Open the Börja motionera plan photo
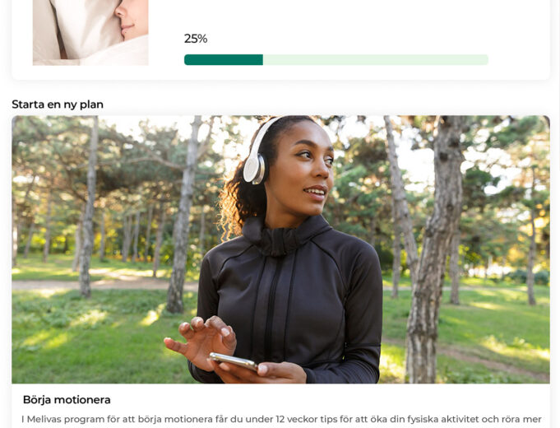The width and height of the screenshot is (560, 428). point(280,249)
